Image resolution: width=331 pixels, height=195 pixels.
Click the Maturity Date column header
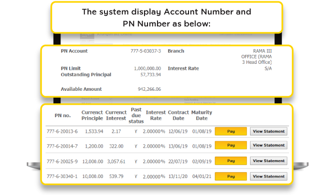pyautogui.click(x=201, y=115)
